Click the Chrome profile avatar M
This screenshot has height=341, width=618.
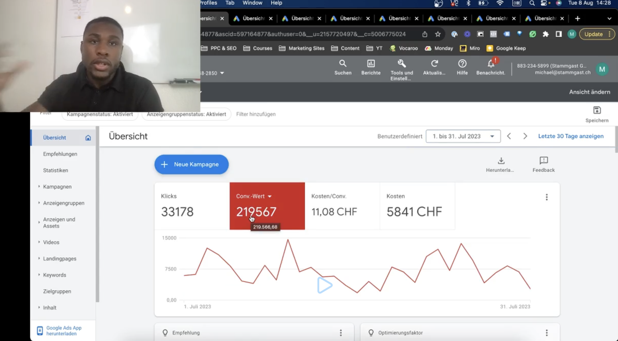(572, 34)
